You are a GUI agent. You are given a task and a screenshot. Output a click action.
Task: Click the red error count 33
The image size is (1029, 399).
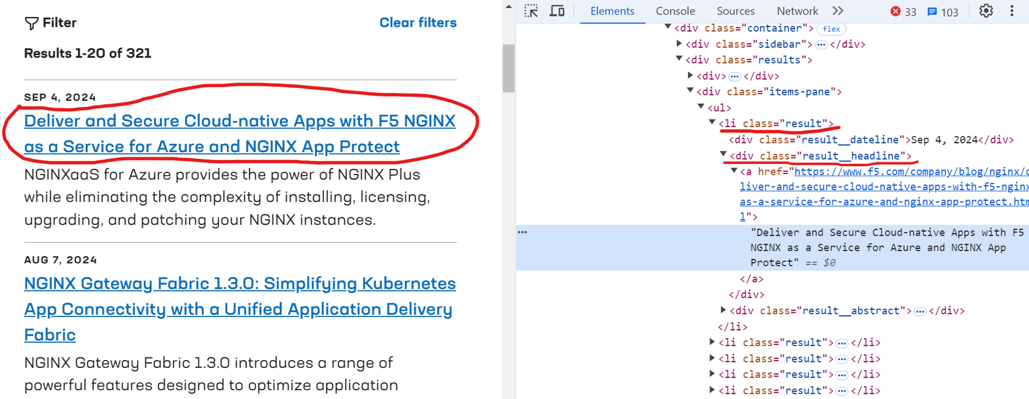(x=904, y=12)
